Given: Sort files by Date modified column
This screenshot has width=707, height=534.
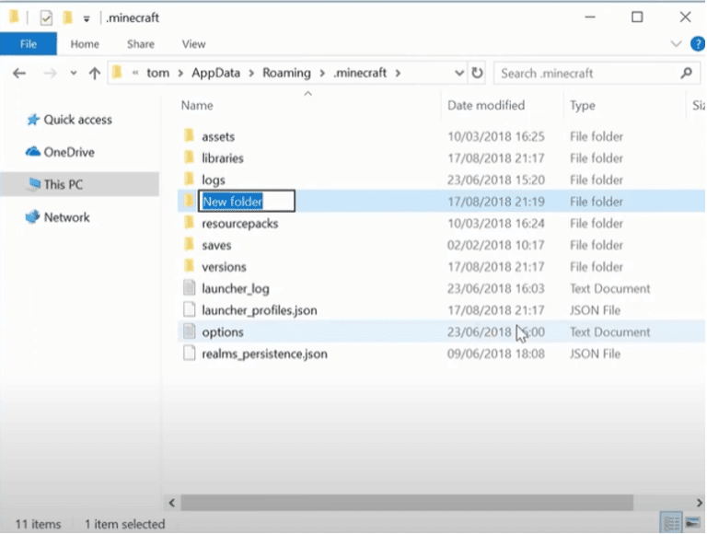Looking at the screenshot, I should (486, 106).
